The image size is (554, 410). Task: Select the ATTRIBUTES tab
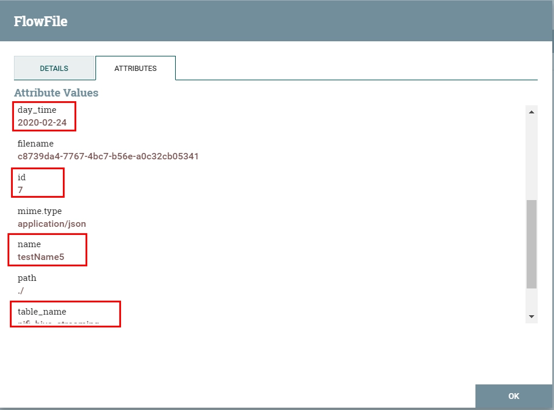pyautogui.click(x=136, y=68)
